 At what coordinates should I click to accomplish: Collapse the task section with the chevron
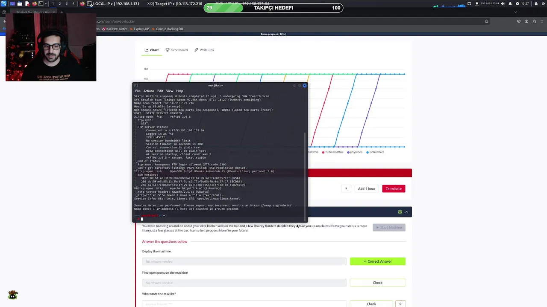click(406, 212)
